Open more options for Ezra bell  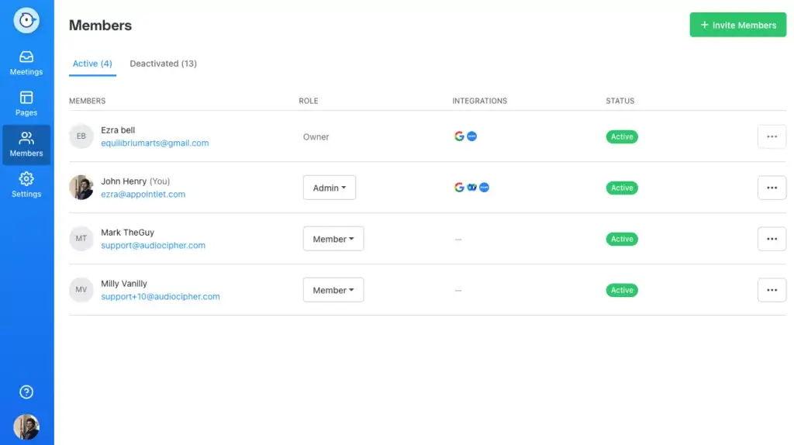point(772,136)
